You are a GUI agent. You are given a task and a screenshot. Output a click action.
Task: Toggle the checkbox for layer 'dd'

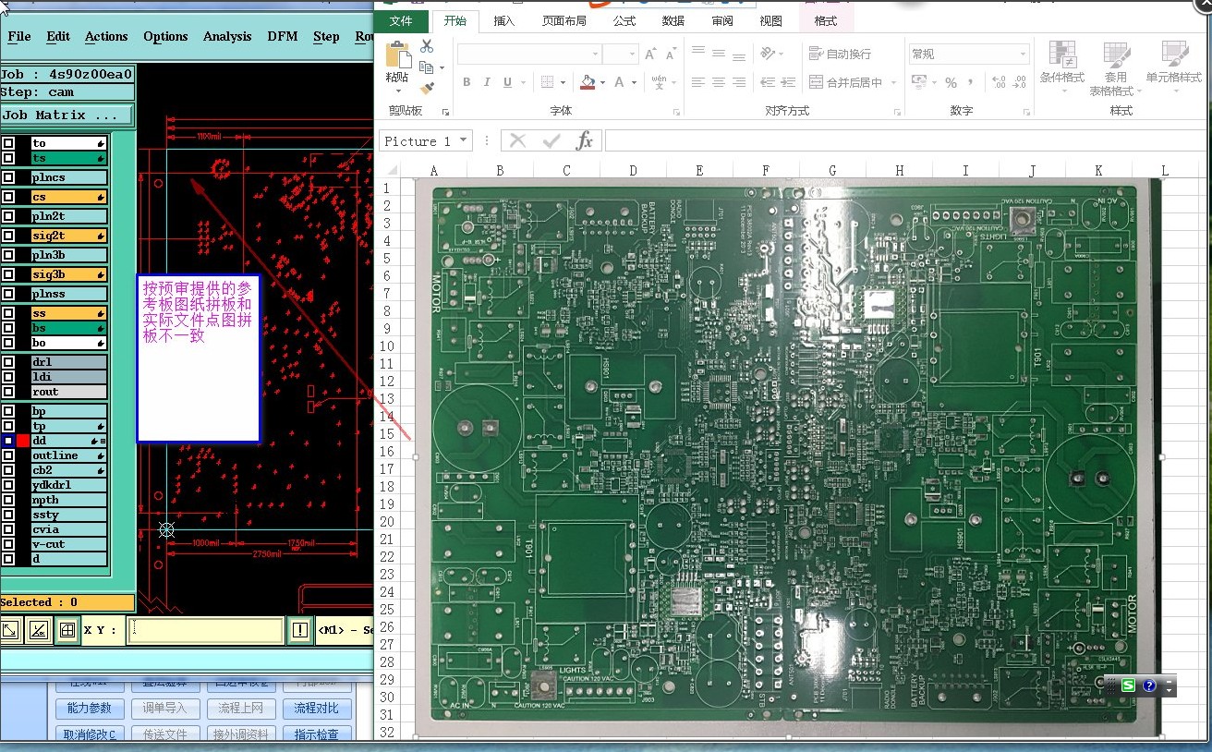coord(7,441)
